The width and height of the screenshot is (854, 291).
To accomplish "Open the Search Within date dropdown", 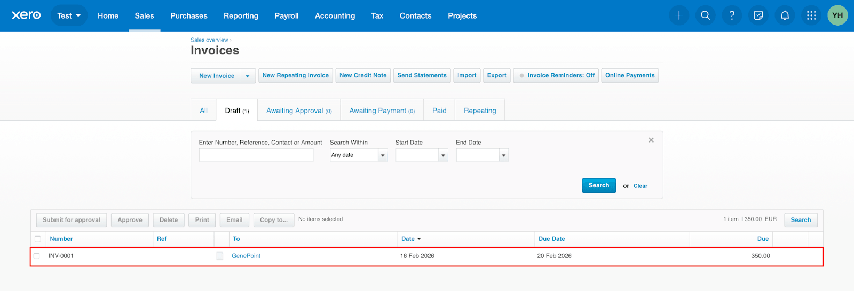I will coord(383,155).
